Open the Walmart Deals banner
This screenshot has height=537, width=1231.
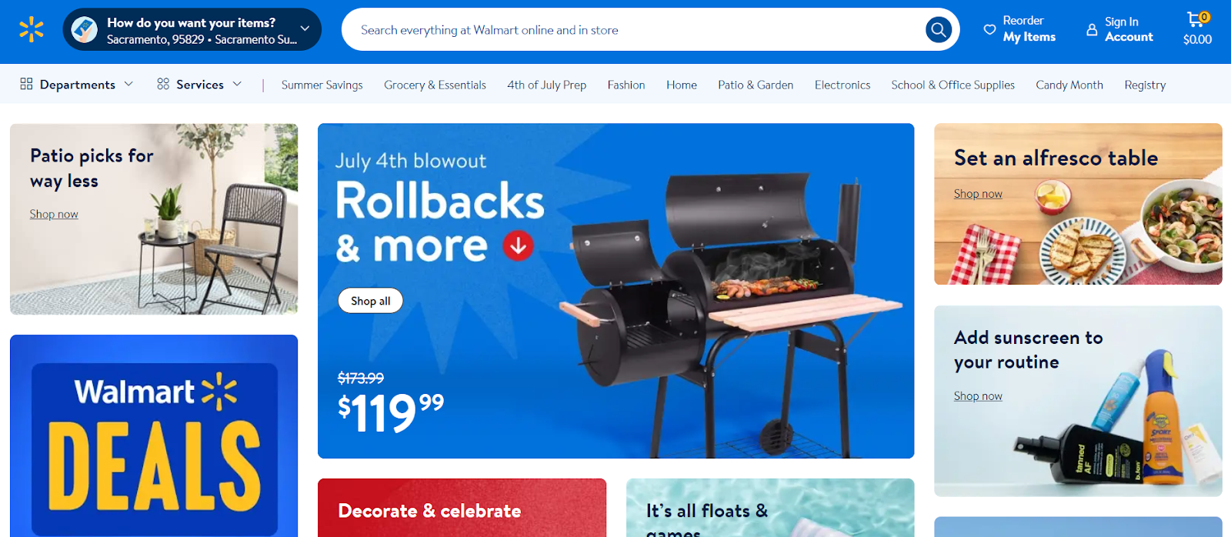[x=154, y=435]
